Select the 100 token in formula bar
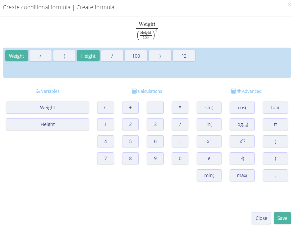This screenshot has width=294, height=226. (136, 56)
